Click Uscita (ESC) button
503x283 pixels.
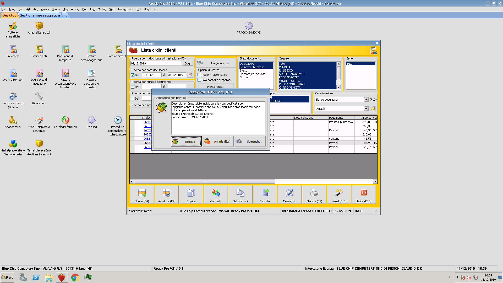[x=364, y=195]
